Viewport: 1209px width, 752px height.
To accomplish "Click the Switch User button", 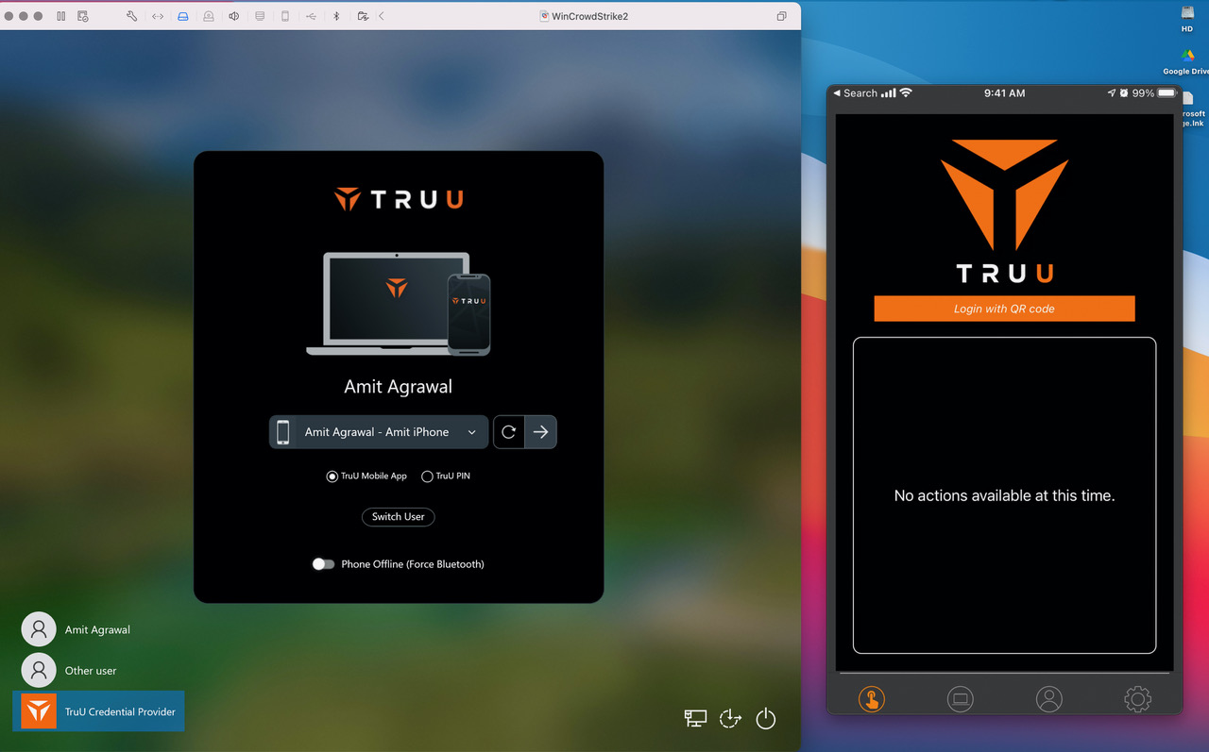I will (398, 516).
